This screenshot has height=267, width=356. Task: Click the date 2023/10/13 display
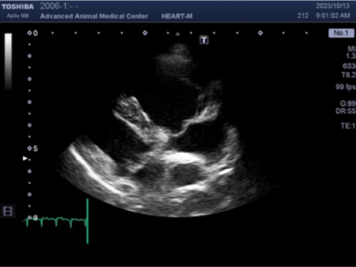click(333, 6)
